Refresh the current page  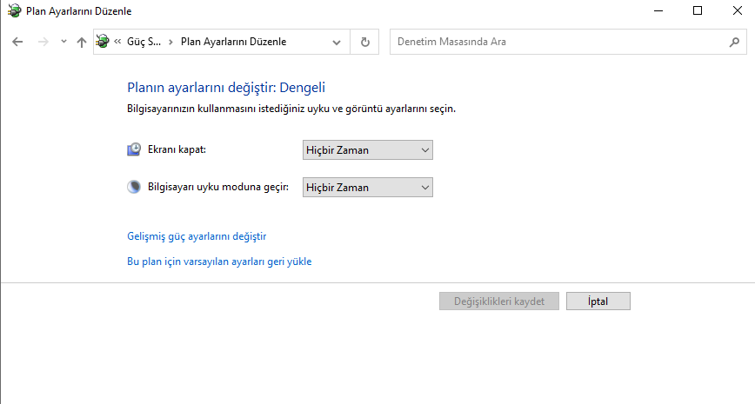coord(365,42)
